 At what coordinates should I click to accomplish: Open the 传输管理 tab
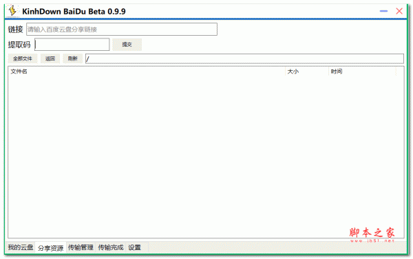[x=81, y=247]
